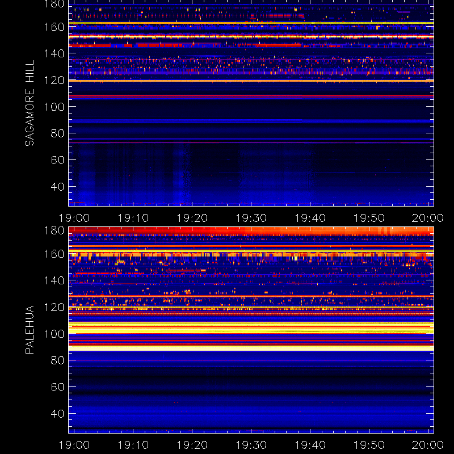Select the 140 tick label on Sagamore Hill plot
The height and width of the screenshot is (454, 454).
coord(54,53)
